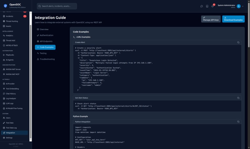The height and width of the screenshot is (149, 250).
Task: Copy the Python Integration code snippet
Action: [x=238, y=122]
